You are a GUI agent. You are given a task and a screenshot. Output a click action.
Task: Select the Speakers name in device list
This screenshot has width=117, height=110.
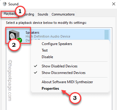tap(32, 32)
